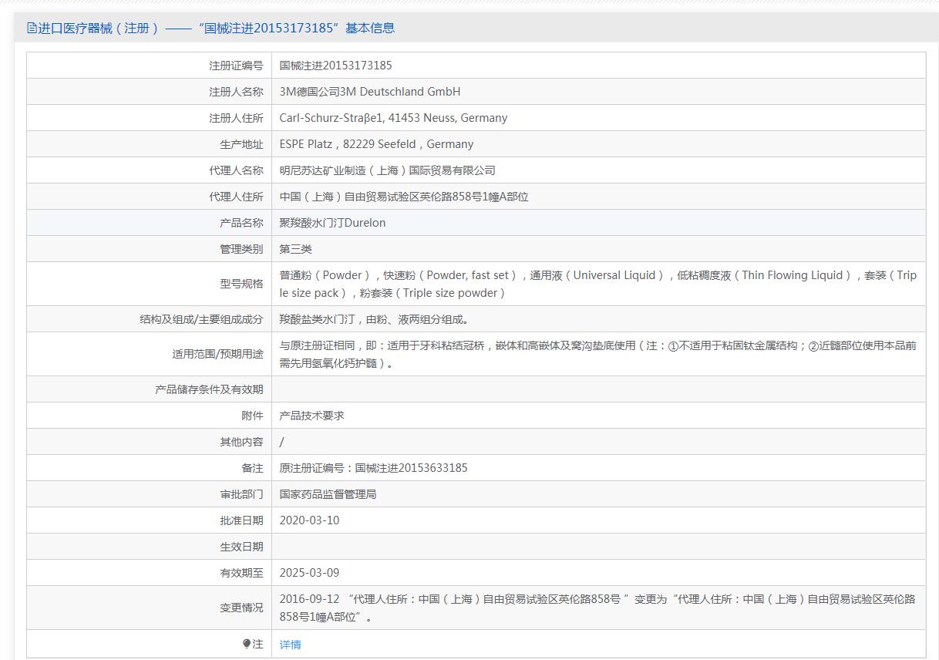Screen dimensions: 939x660
Task: Click the 型号规格 label
Action: (x=241, y=284)
